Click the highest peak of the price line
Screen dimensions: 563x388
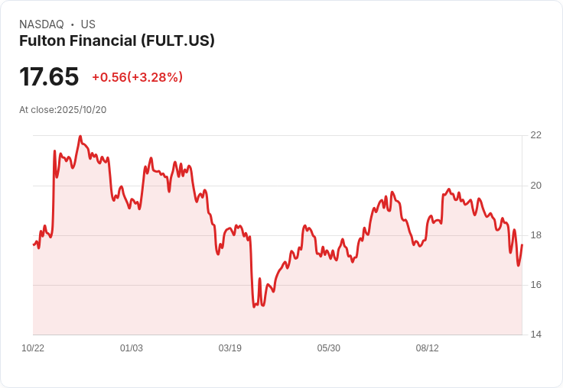(x=80, y=137)
